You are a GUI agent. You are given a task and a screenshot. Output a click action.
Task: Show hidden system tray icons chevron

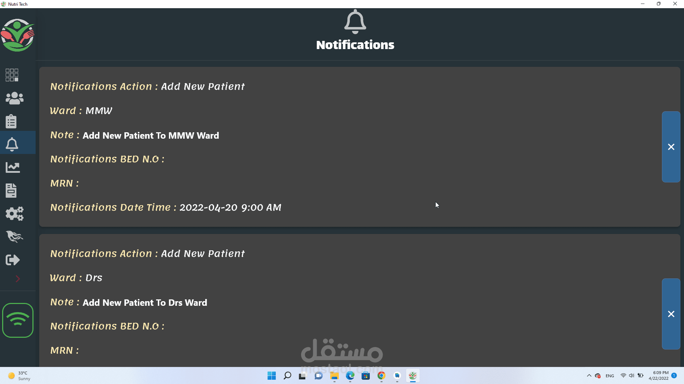click(589, 376)
